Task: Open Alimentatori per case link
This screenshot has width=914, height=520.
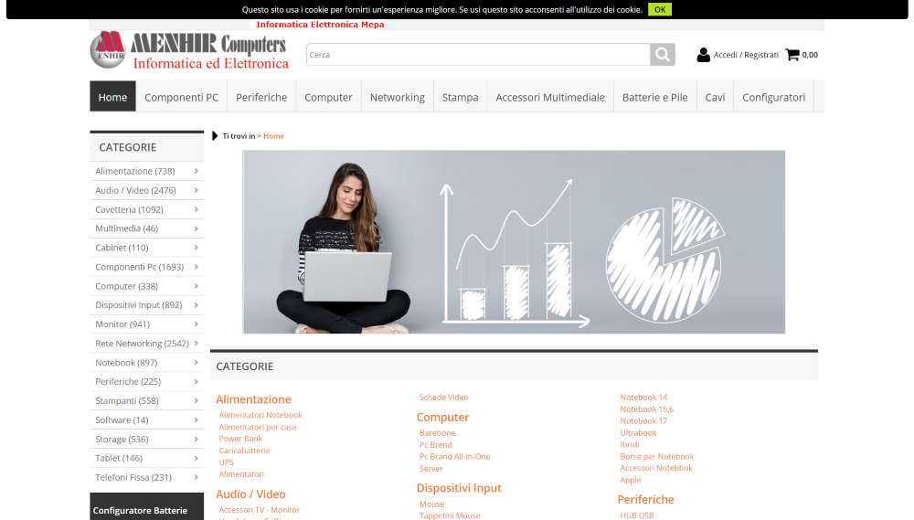Action: click(258, 427)
